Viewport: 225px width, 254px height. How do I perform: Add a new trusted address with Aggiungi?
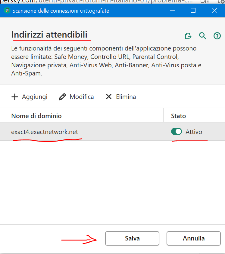tap(30, 97)
